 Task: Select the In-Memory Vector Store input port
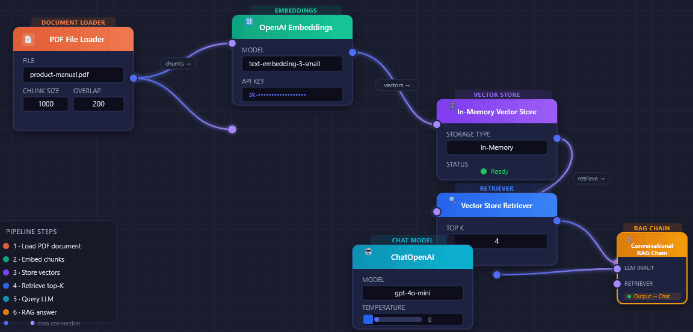point(437,124)
